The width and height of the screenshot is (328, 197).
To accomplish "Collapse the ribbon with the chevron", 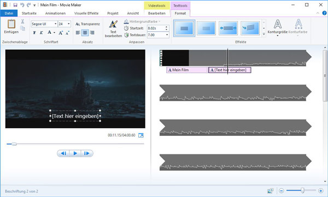I will coord(318,13).
